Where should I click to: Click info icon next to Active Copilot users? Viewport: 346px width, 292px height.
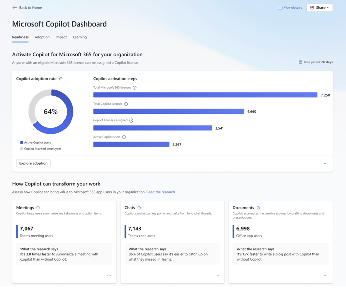[x=124, y=137]
